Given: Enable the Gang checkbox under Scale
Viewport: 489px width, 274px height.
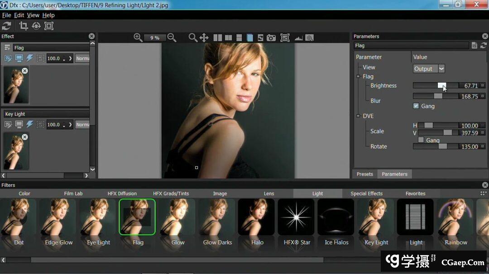Looking at the screenshot, I should click(421, 140).
